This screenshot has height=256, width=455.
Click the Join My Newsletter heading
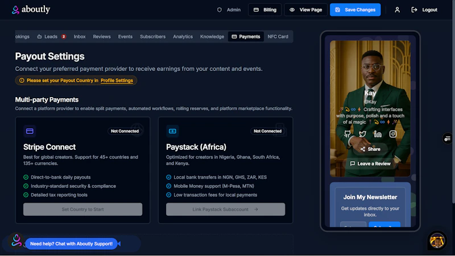tap(370, 197)
